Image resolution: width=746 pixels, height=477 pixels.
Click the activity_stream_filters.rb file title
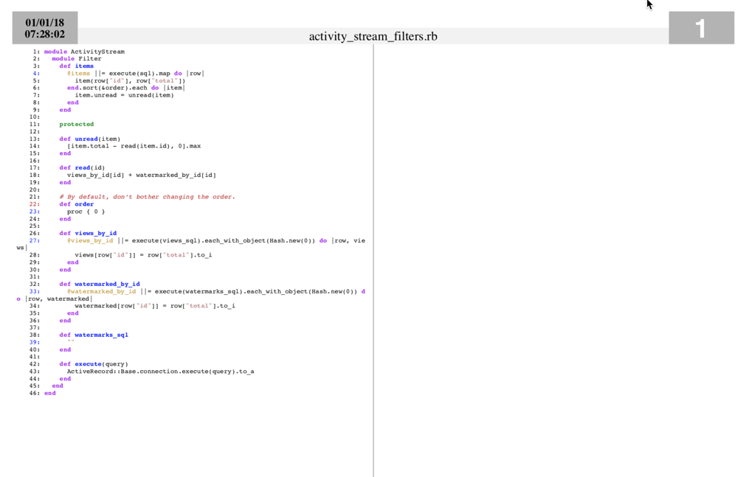(x=373, y=36)
